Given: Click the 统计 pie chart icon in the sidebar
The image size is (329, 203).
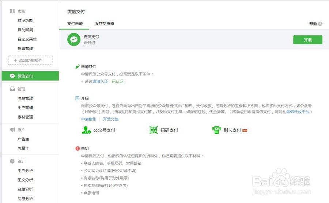Looking at the screenshot, I should (x=12, y=161).
